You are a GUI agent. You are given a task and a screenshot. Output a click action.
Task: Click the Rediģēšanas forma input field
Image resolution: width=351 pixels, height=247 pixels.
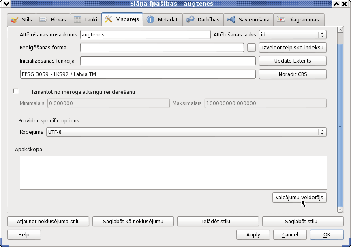click(x=162, y=48)
